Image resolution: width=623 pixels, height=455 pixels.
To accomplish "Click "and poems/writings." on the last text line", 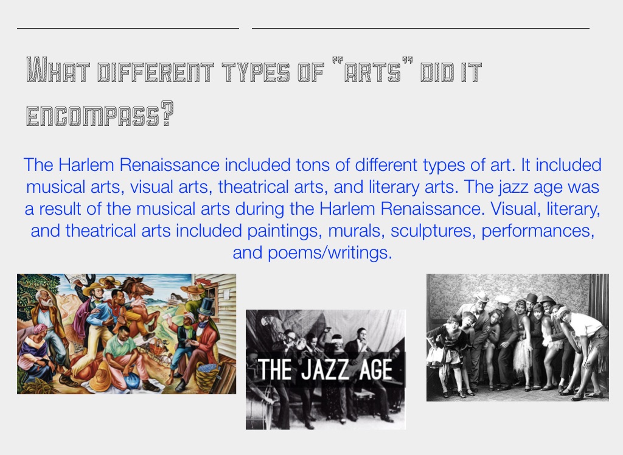I will pos(312,253).
